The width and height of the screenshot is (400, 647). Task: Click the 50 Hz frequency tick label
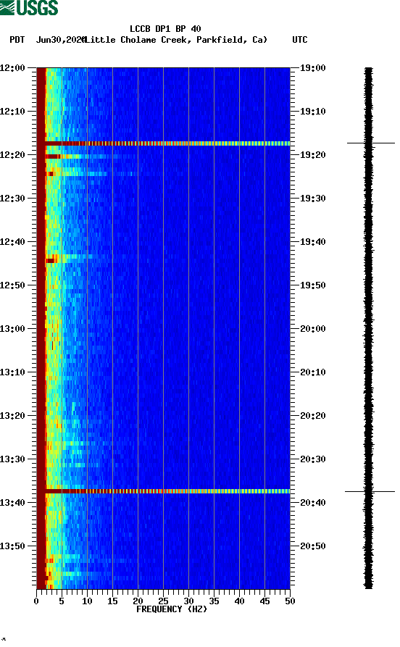tap(290, 601)
